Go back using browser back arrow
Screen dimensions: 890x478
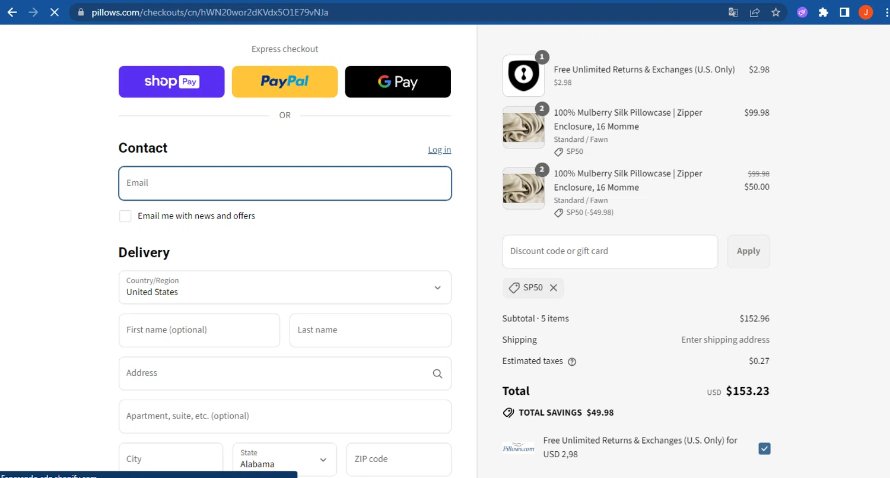[x=12, y=12]
